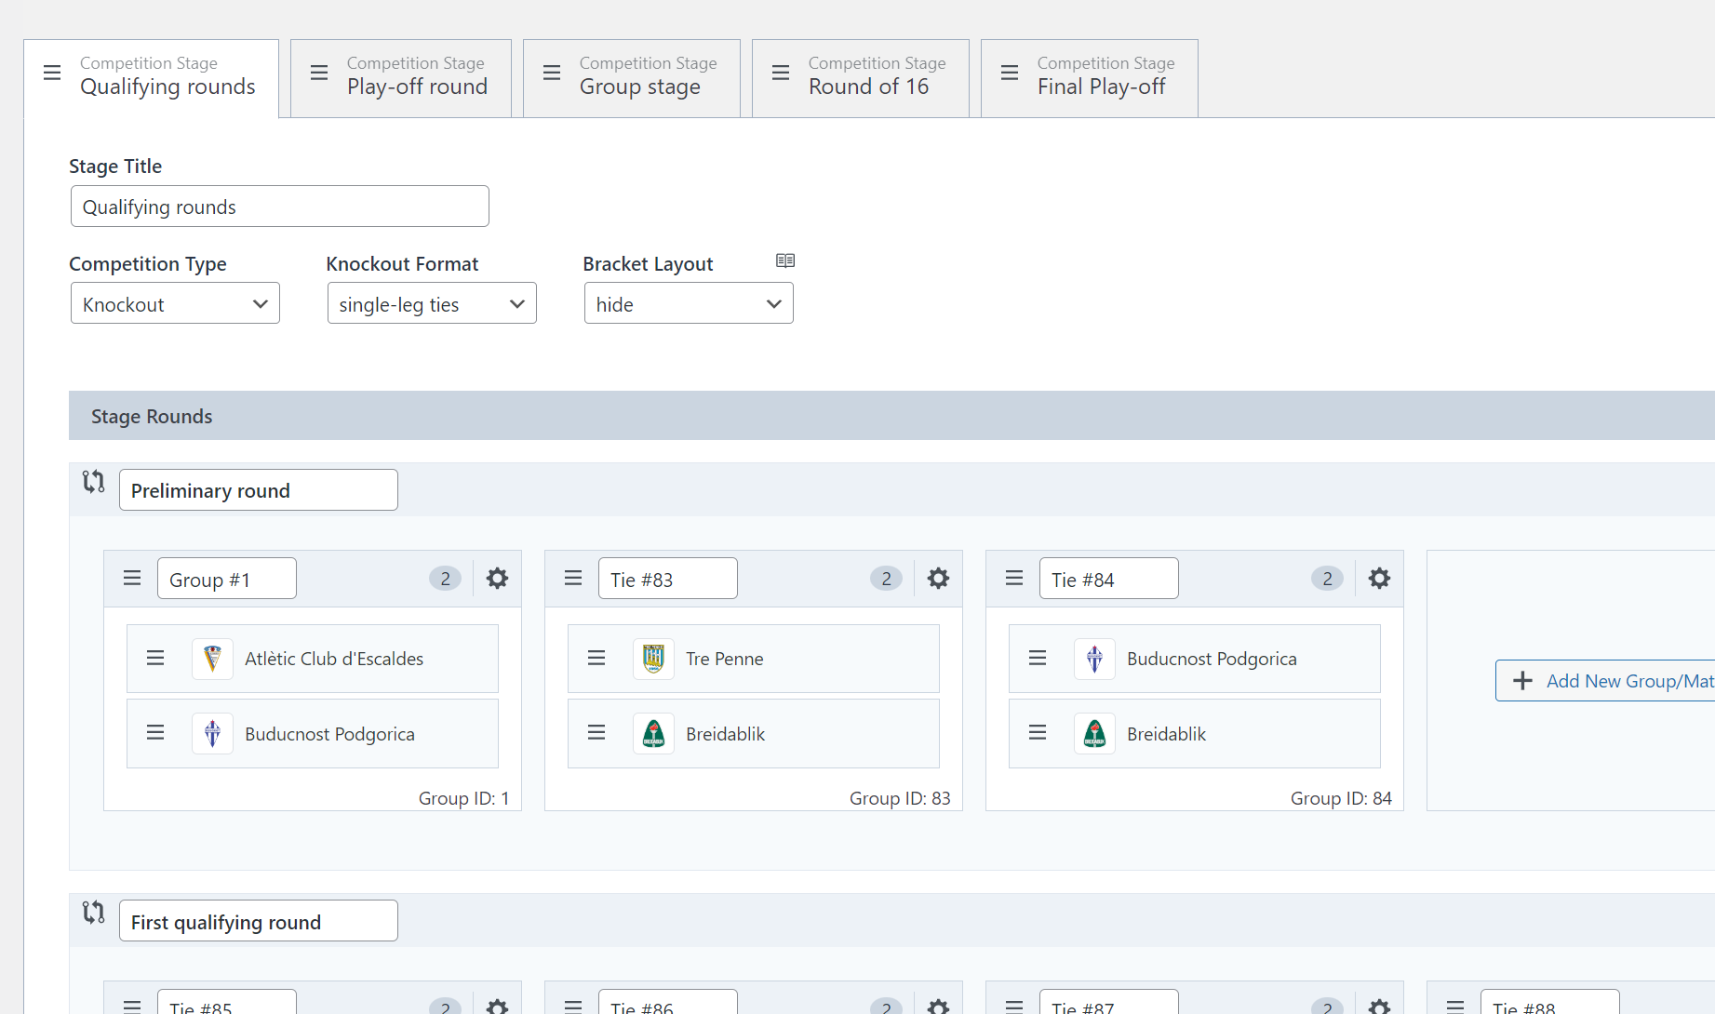Click the team count badge of Group #1
The width and height of the screenshot is (1715, 1014).
445,579
